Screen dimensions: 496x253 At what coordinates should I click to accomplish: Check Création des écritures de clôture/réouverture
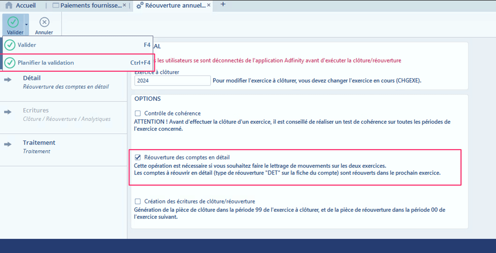pyautogui.click(x=138, y=201)
